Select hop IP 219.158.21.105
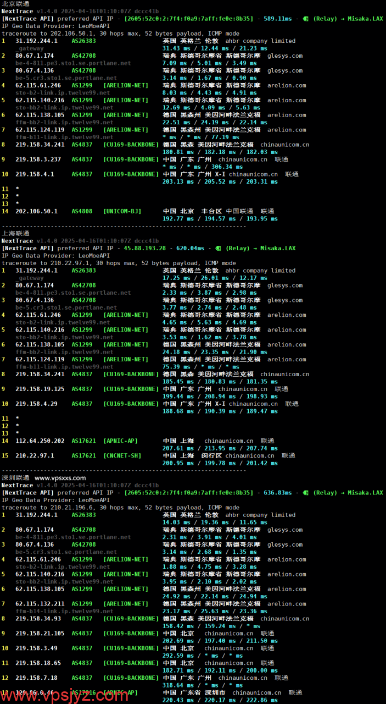Viewport: 386px width, 704px height. tap(40, 633)
